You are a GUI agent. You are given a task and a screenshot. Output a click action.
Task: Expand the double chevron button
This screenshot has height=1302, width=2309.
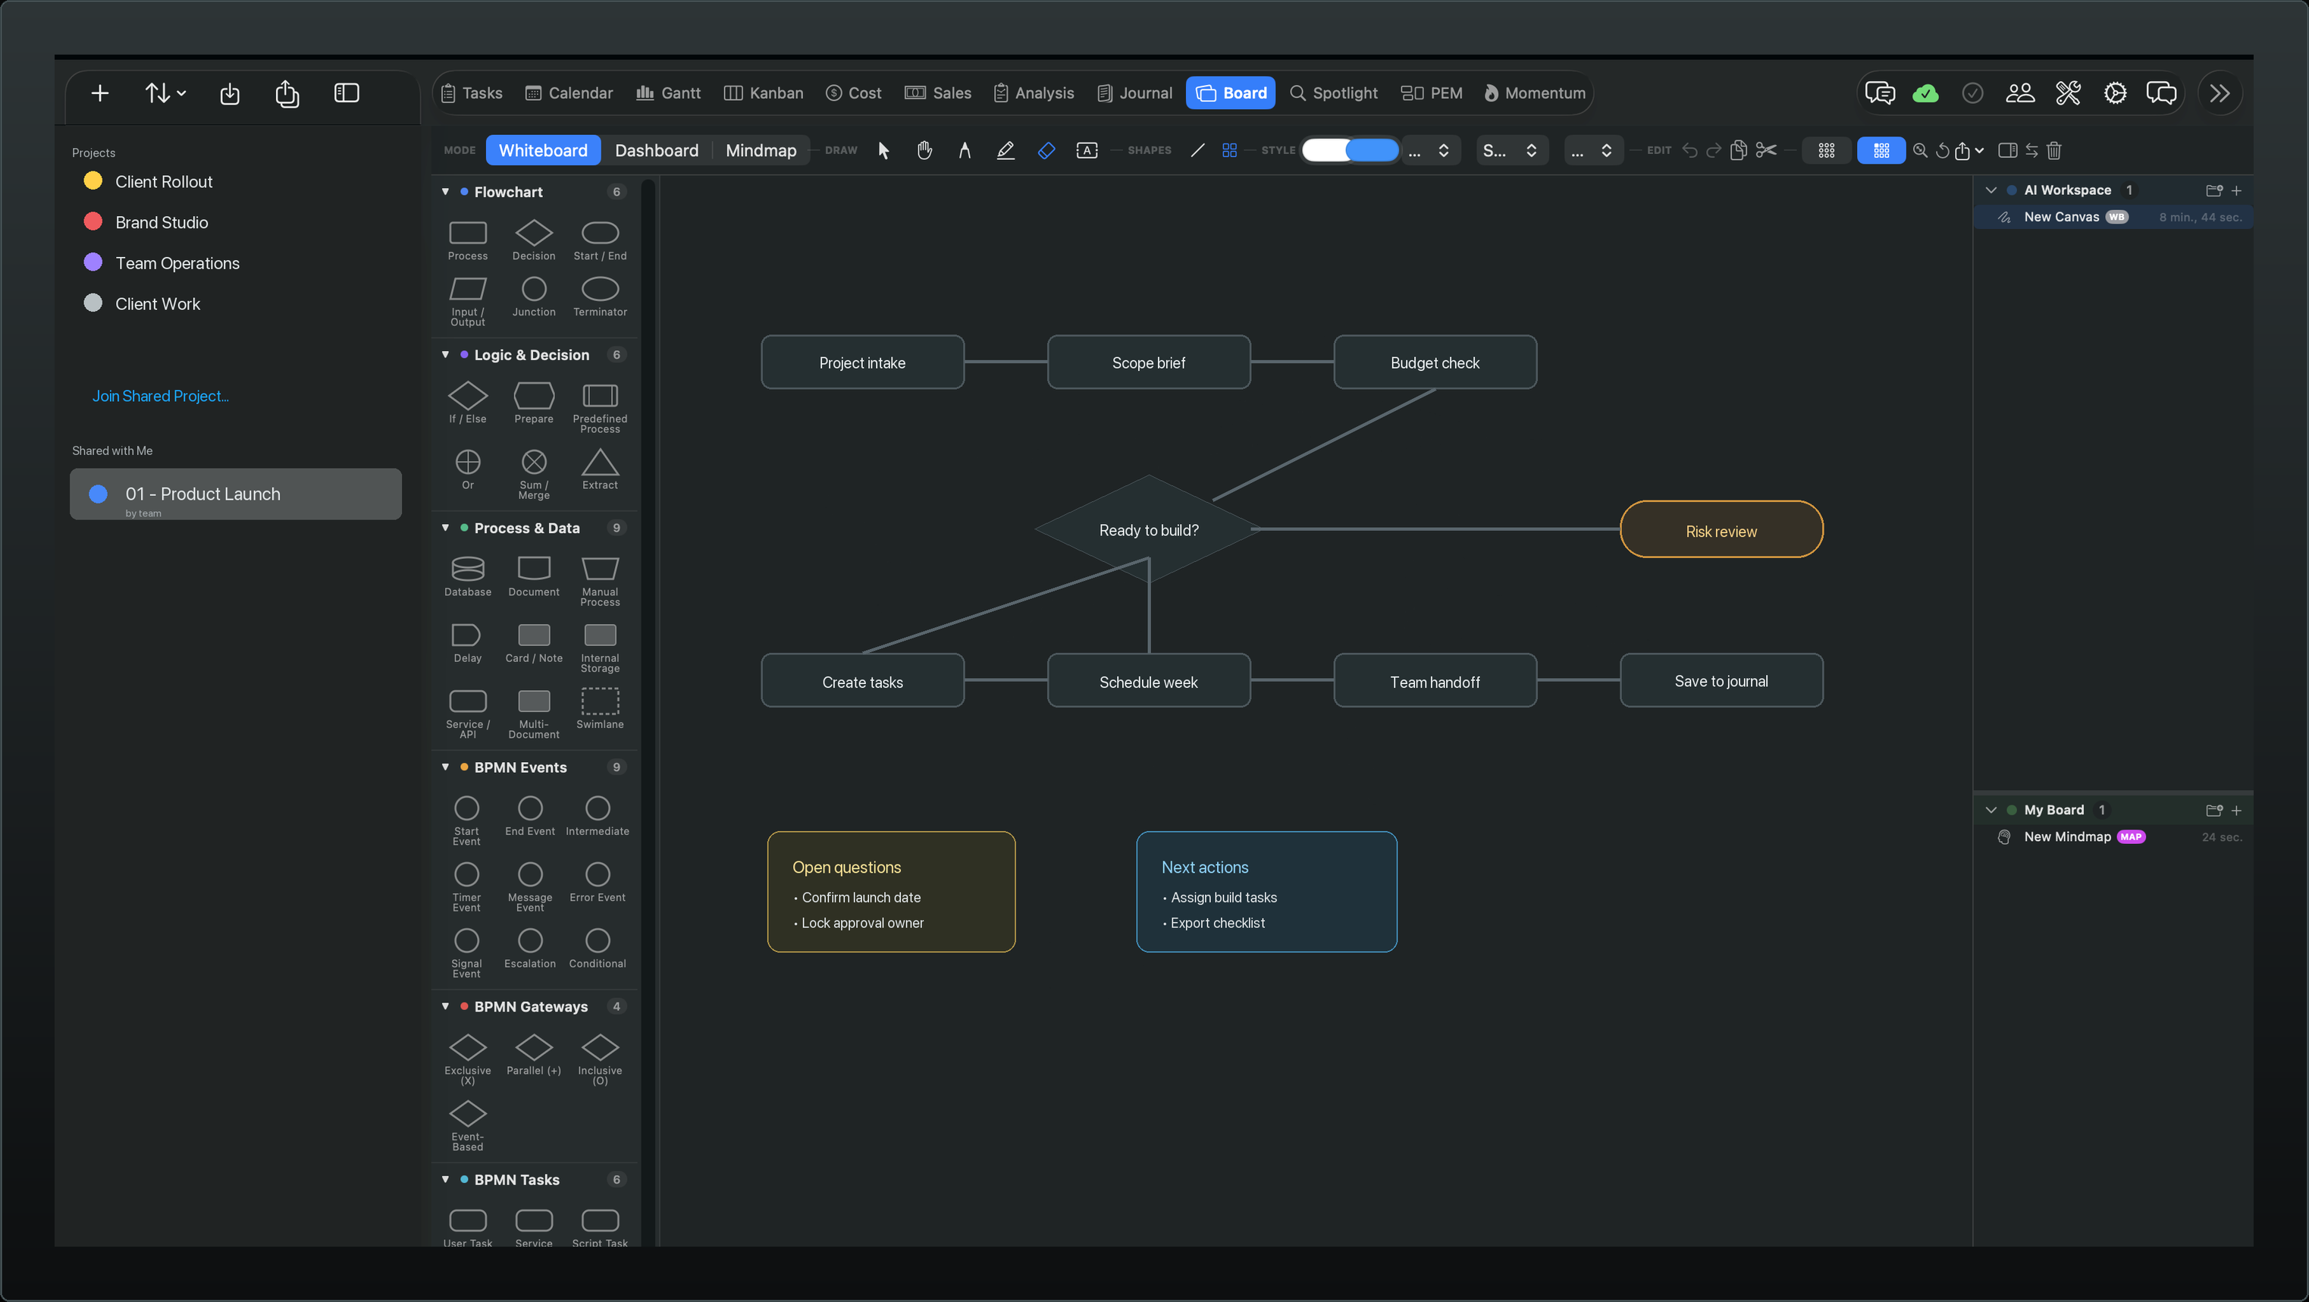(x=2220, y=93)
